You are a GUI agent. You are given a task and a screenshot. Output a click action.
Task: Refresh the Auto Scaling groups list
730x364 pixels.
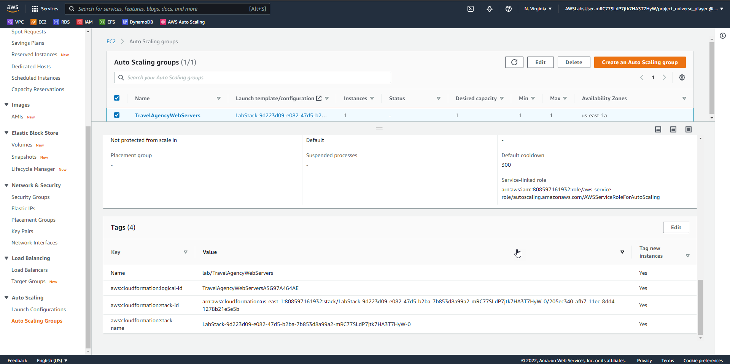click(x=514, y=62)
